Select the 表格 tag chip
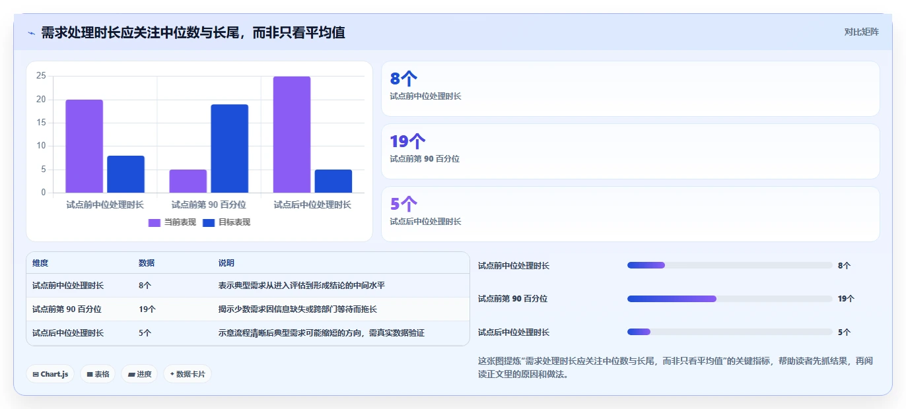This screenshot has height=409, width=906. [98, 374]
